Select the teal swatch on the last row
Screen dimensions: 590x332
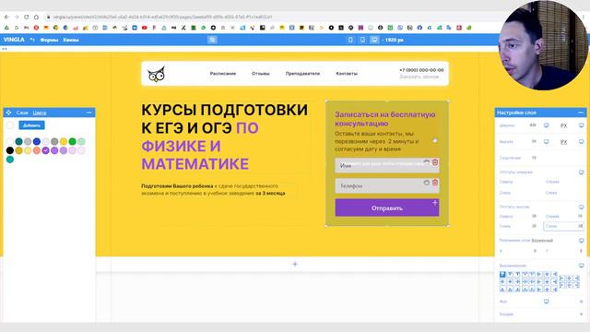[x=10, y=160]
